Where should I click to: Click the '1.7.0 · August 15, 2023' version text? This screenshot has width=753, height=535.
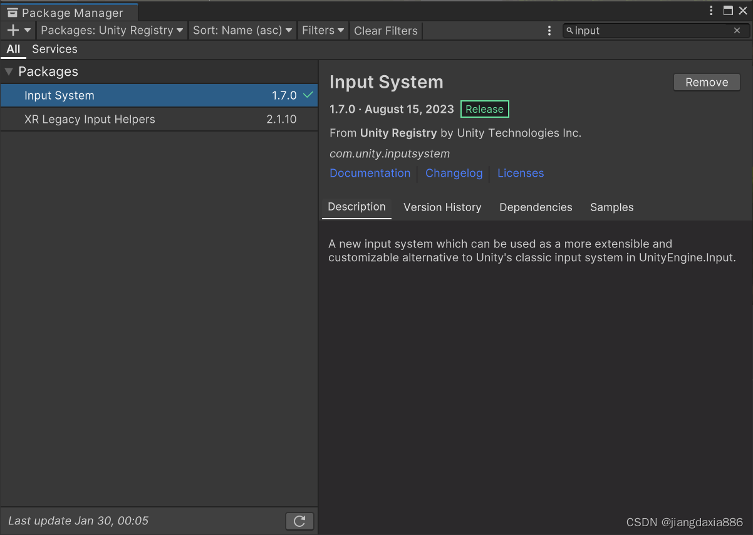(x=392, y=109)
